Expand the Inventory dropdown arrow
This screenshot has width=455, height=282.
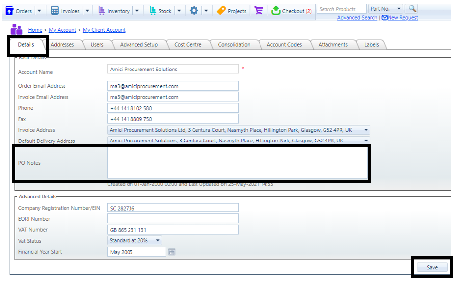pyautogui.click(x=137, y=11)
